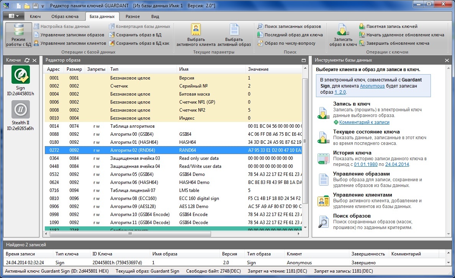
Task: Maximize the image editor panel
Action: 304,60
